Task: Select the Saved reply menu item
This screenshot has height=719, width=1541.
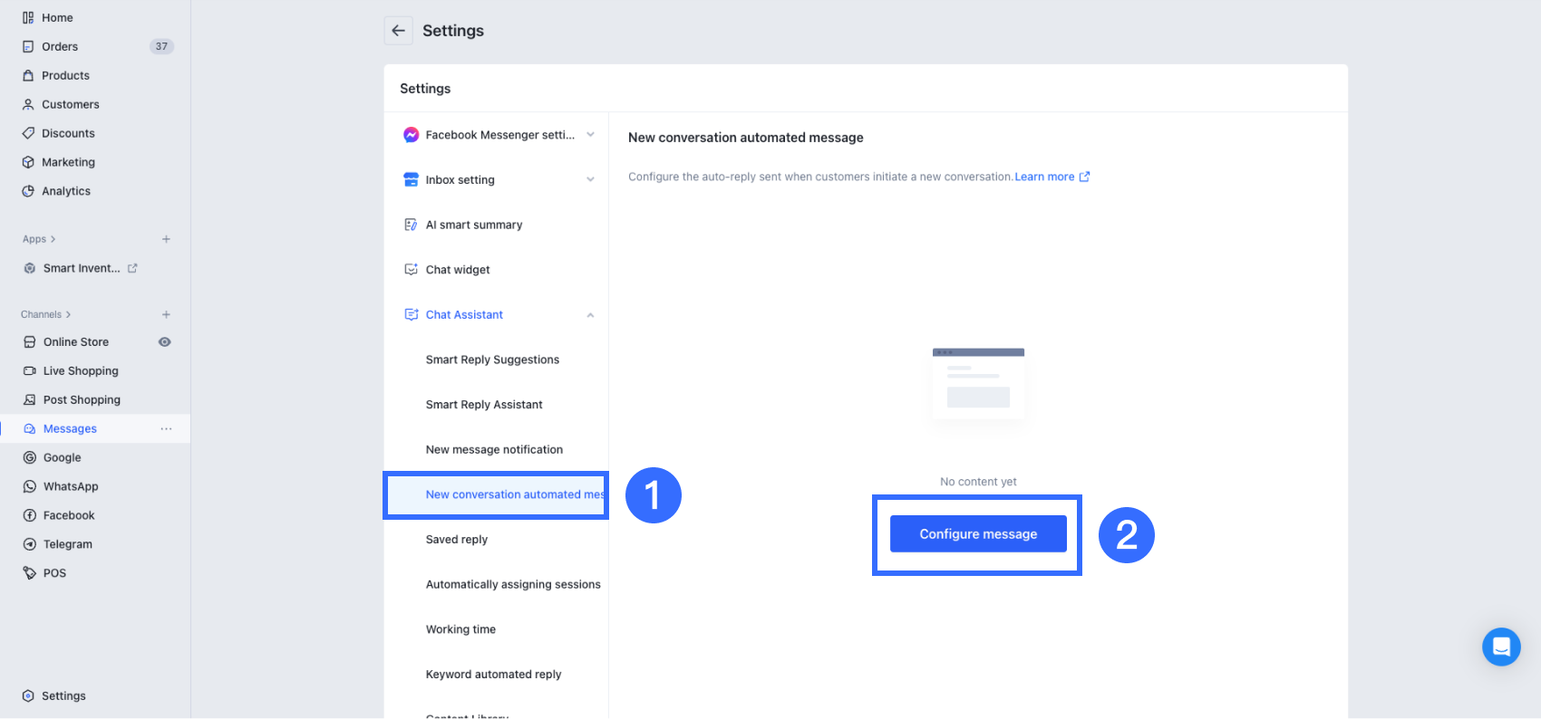Action: tap(457, 540)
